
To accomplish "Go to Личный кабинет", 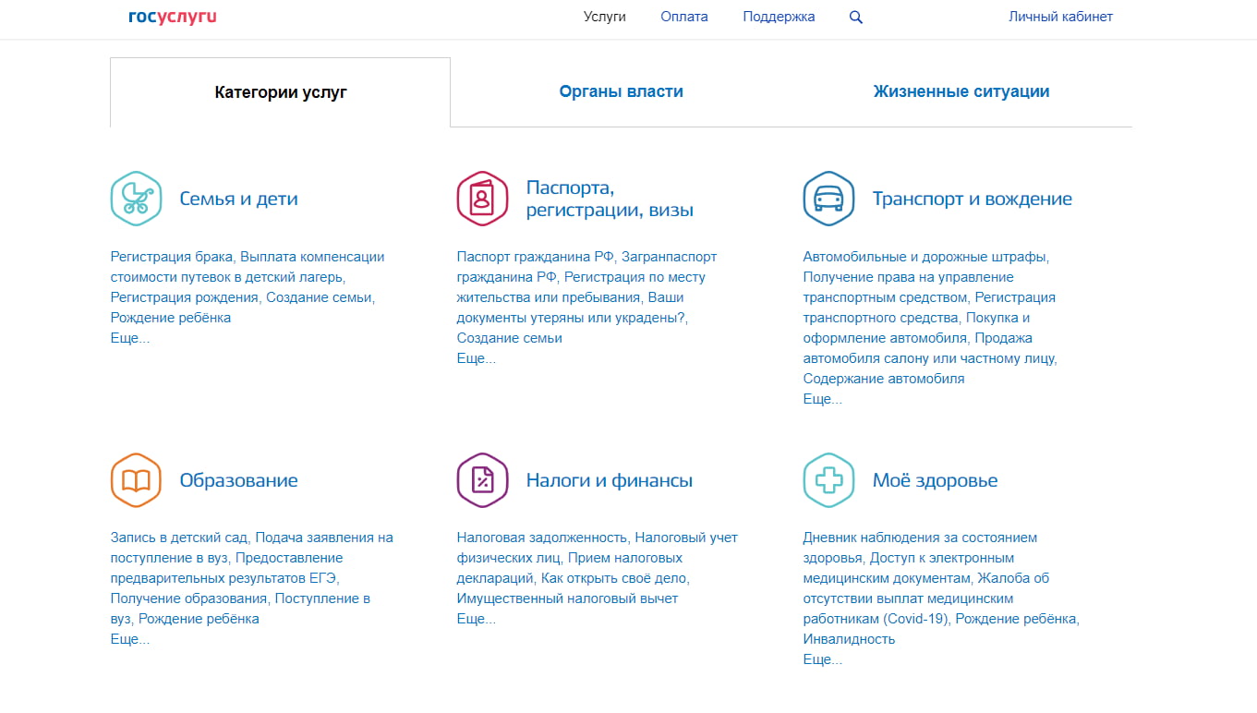I will (x=1060, y=17).
